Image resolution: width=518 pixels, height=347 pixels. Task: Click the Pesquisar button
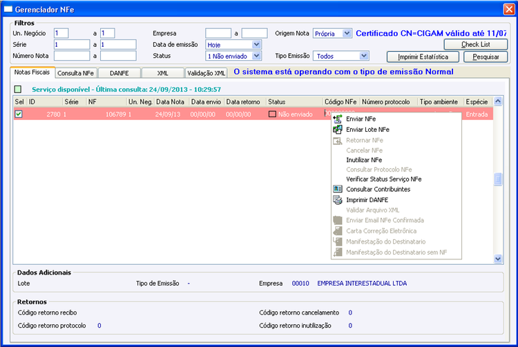point(486,57)
